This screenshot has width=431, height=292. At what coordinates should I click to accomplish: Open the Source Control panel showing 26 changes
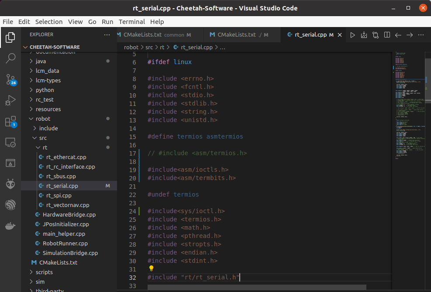(x=10, y=80)
